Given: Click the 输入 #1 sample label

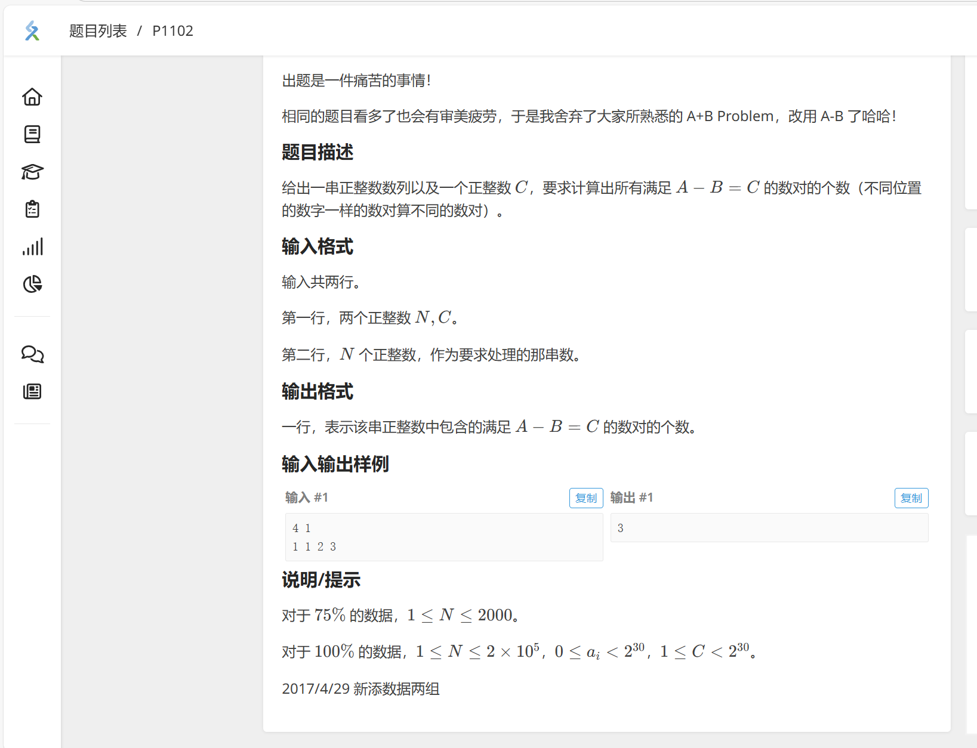Looking at the screenshot, I should [x=306, y=497].
